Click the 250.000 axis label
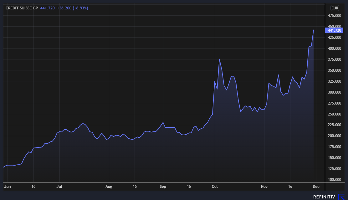 [335, 114]
